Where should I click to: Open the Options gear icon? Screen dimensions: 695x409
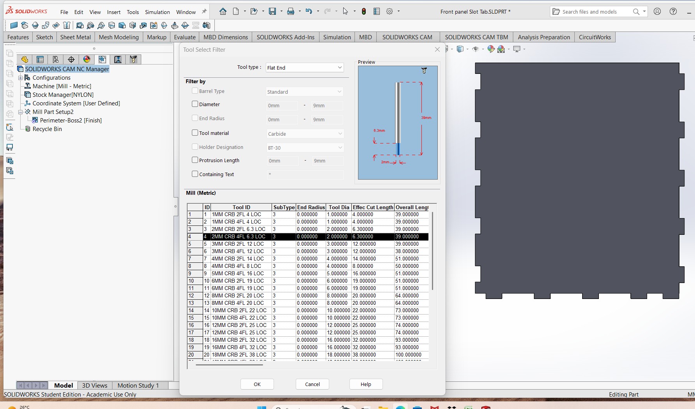click(x=390, y=12)
